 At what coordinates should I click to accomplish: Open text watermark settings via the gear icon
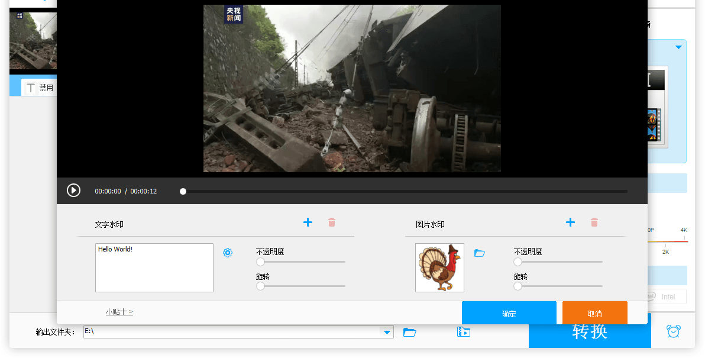(228, 253)
